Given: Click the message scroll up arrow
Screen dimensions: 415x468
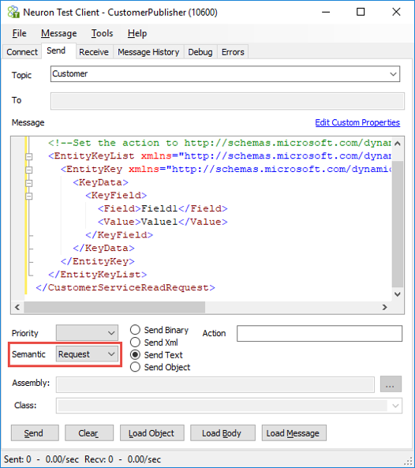Looking at the screenshot, I should click(x=397, y=144).
